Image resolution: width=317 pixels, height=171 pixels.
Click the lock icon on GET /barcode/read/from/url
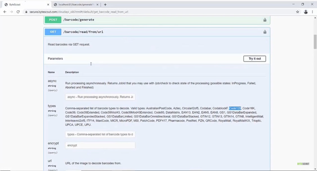pos(265,32)
